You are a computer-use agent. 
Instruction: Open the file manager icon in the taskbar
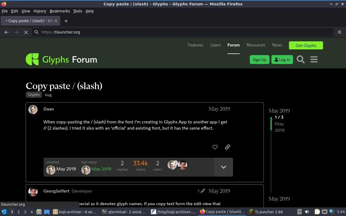(x=39, y=212)
